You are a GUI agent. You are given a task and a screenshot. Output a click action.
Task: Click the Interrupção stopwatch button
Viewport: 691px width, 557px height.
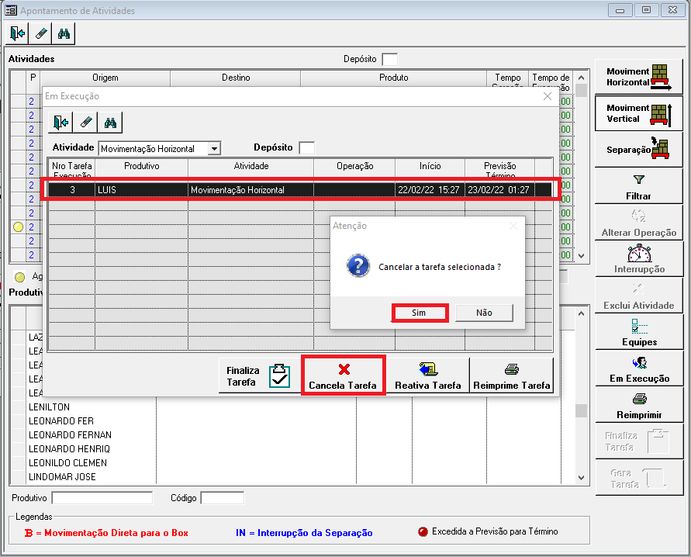638,260
